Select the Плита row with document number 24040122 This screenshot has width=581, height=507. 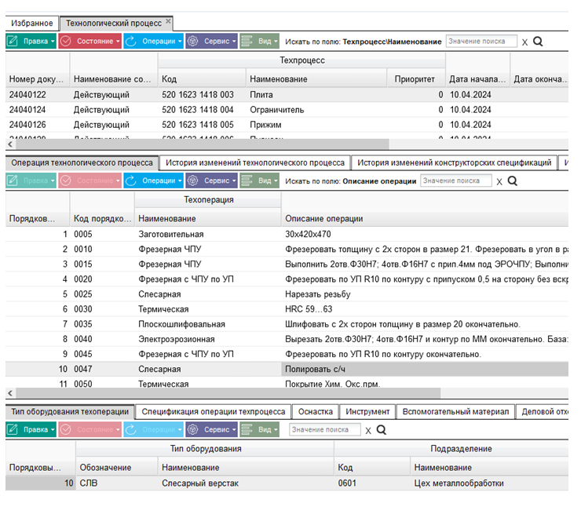tap(287, 95)
